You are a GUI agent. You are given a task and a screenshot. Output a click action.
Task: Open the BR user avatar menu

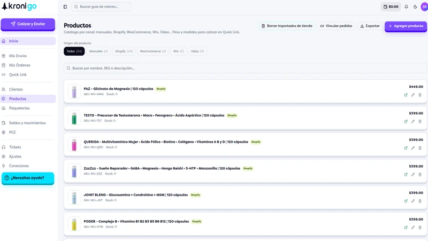pyautogui.click(x=424, y=6)
